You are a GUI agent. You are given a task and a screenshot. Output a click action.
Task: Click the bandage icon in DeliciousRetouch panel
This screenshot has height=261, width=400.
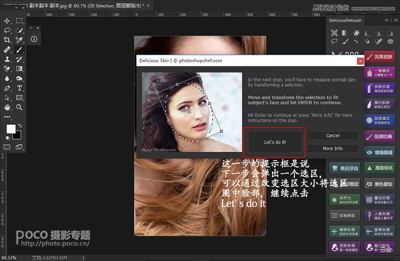(x=379, y=41)
